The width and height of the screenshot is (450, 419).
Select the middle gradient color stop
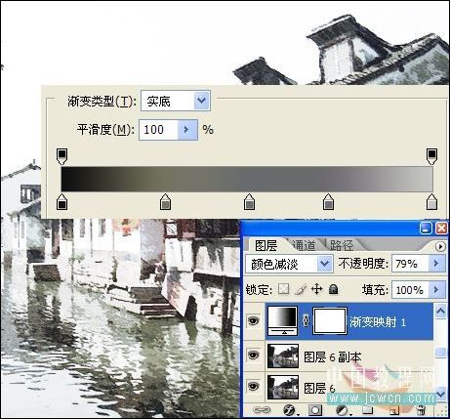[249, 202]
